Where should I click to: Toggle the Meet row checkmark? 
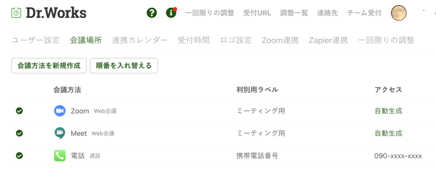coord(19,133)
